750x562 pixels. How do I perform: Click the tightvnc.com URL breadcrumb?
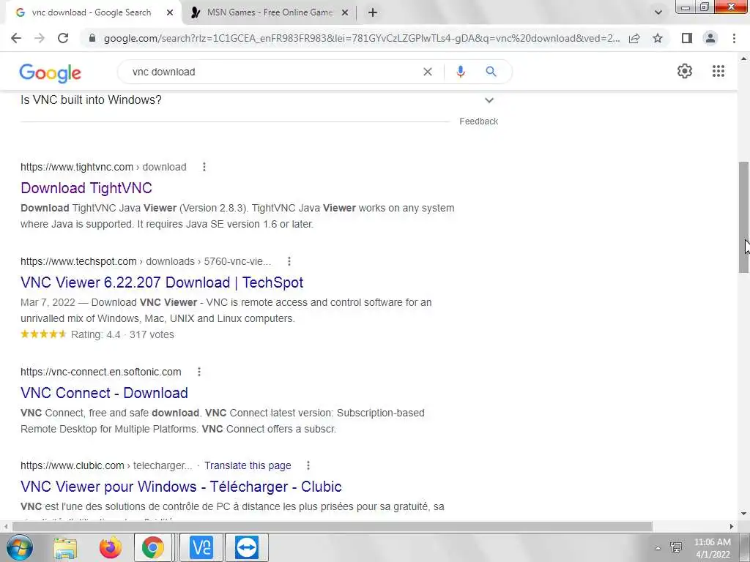(103, 167)
